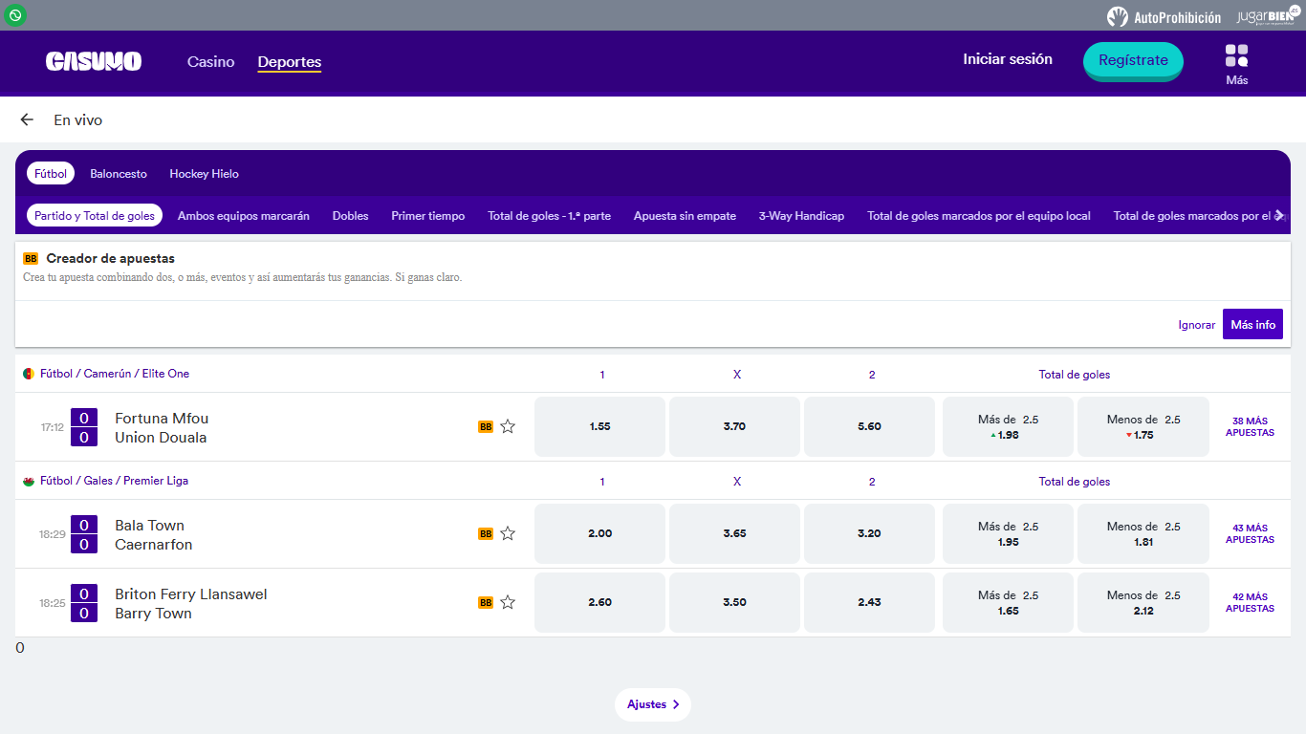Screen dimensions: 1306x734
Task: Click the back arrow beside En vivo
Action: 27,119
